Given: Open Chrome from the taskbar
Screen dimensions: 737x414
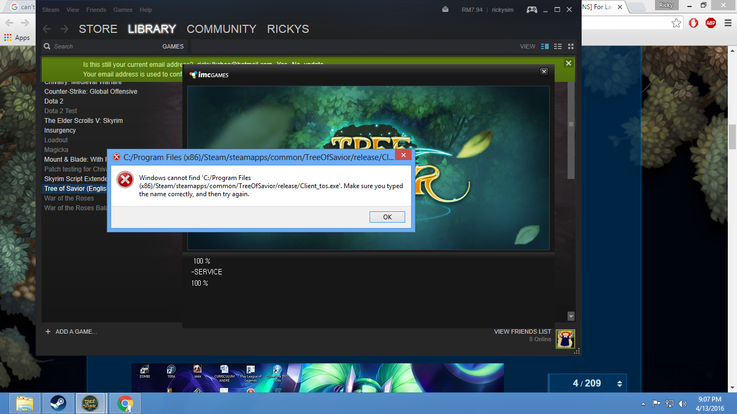Looking at the screenshot, I should 125,403.
